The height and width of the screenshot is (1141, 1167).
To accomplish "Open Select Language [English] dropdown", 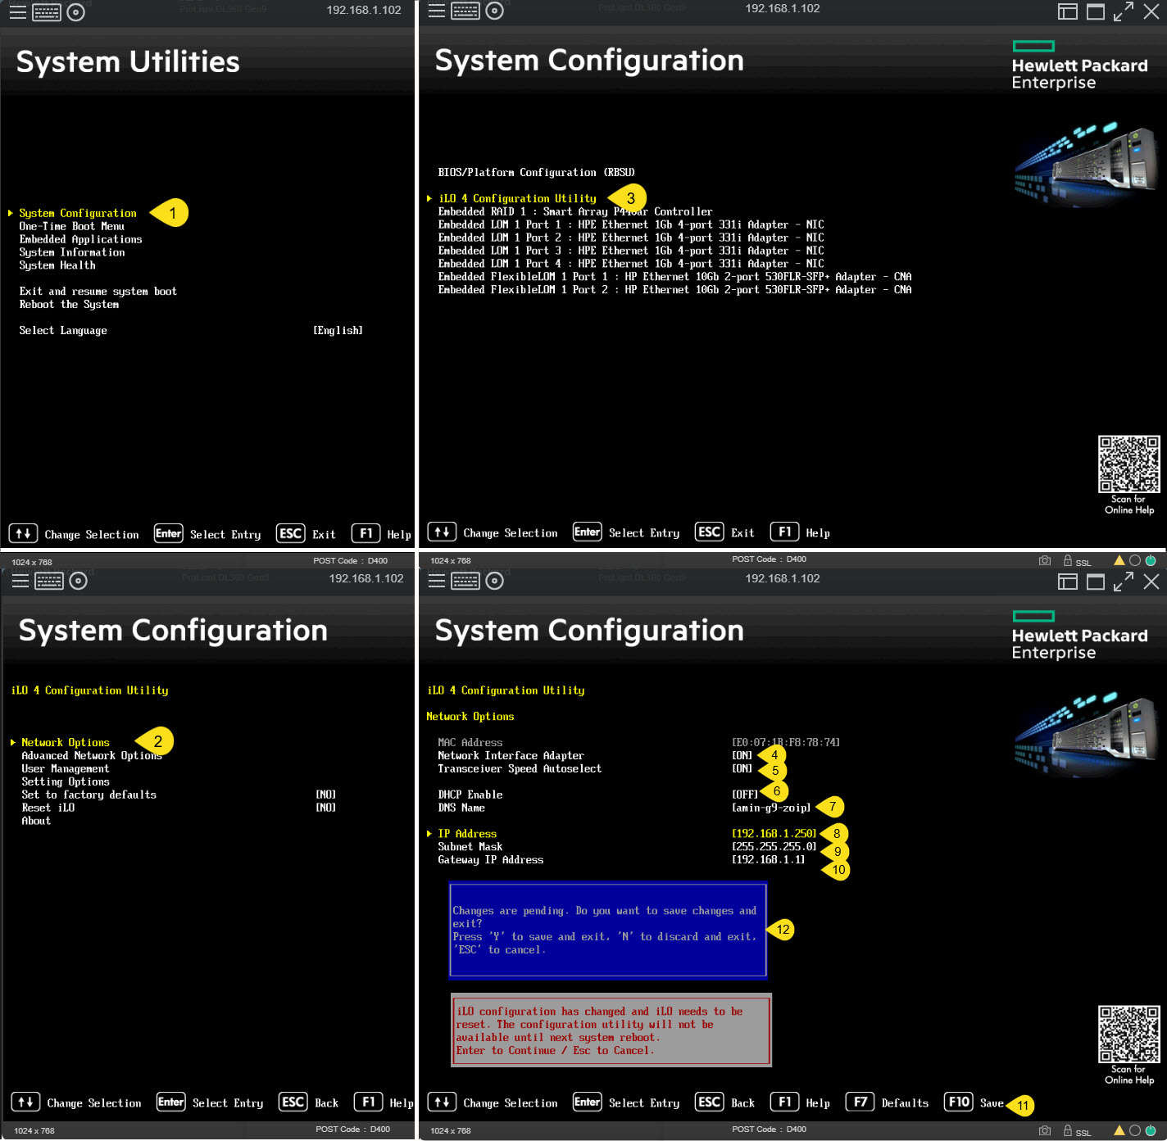I will (338, 331).
